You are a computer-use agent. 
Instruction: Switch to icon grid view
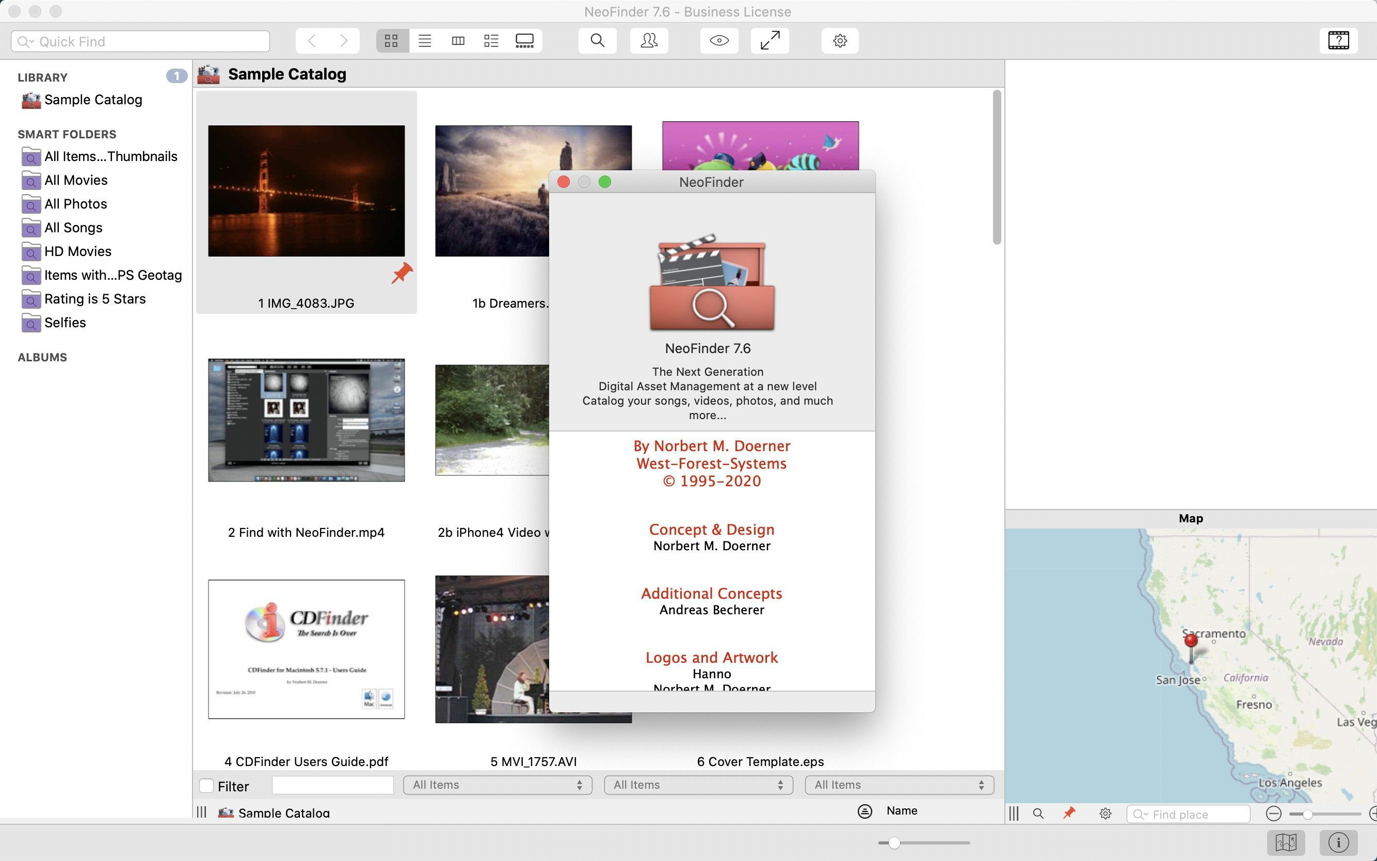391,40
